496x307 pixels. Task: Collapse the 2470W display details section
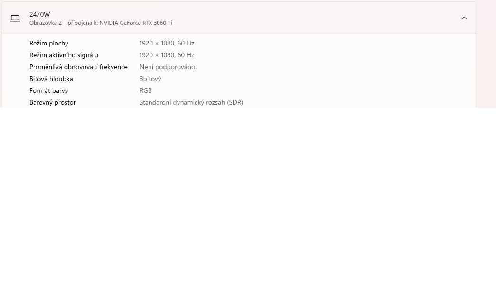(464, 18)
